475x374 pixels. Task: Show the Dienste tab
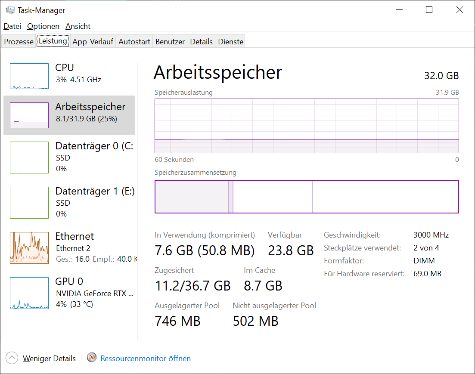pos(231,42)
